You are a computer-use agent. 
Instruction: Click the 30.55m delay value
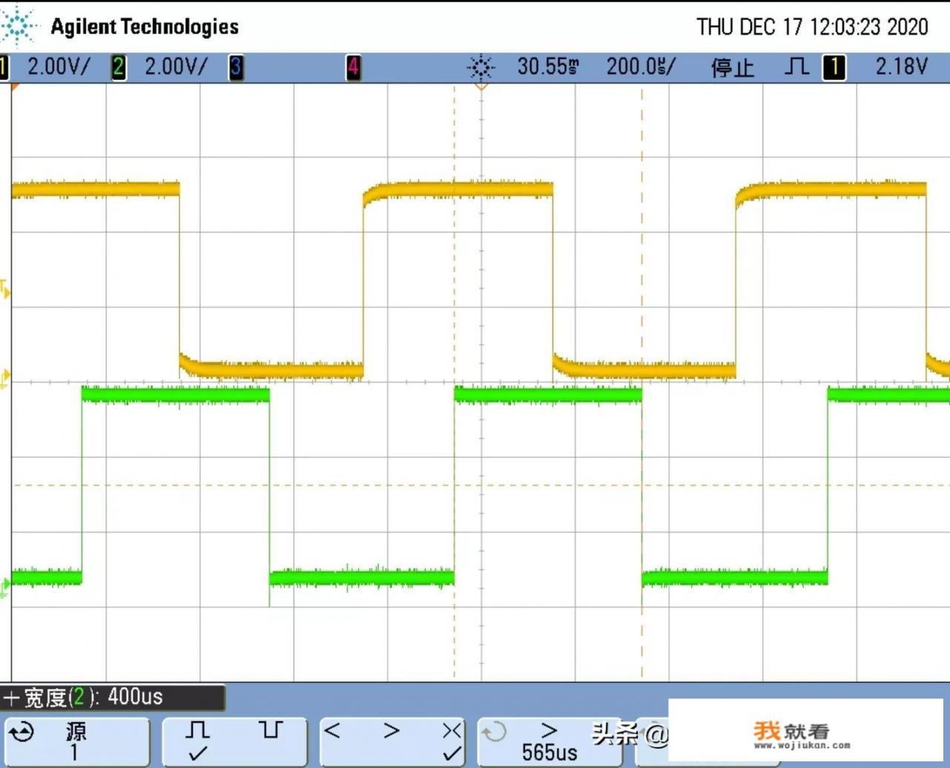[x=548, y=67]
